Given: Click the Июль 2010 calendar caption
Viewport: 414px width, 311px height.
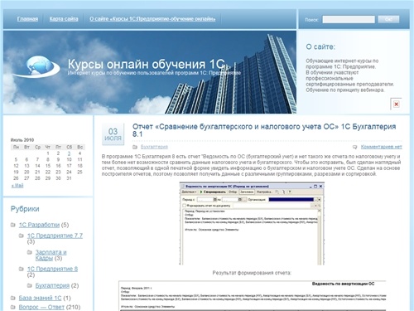Looking at the screenshot, I should [22, 140].
